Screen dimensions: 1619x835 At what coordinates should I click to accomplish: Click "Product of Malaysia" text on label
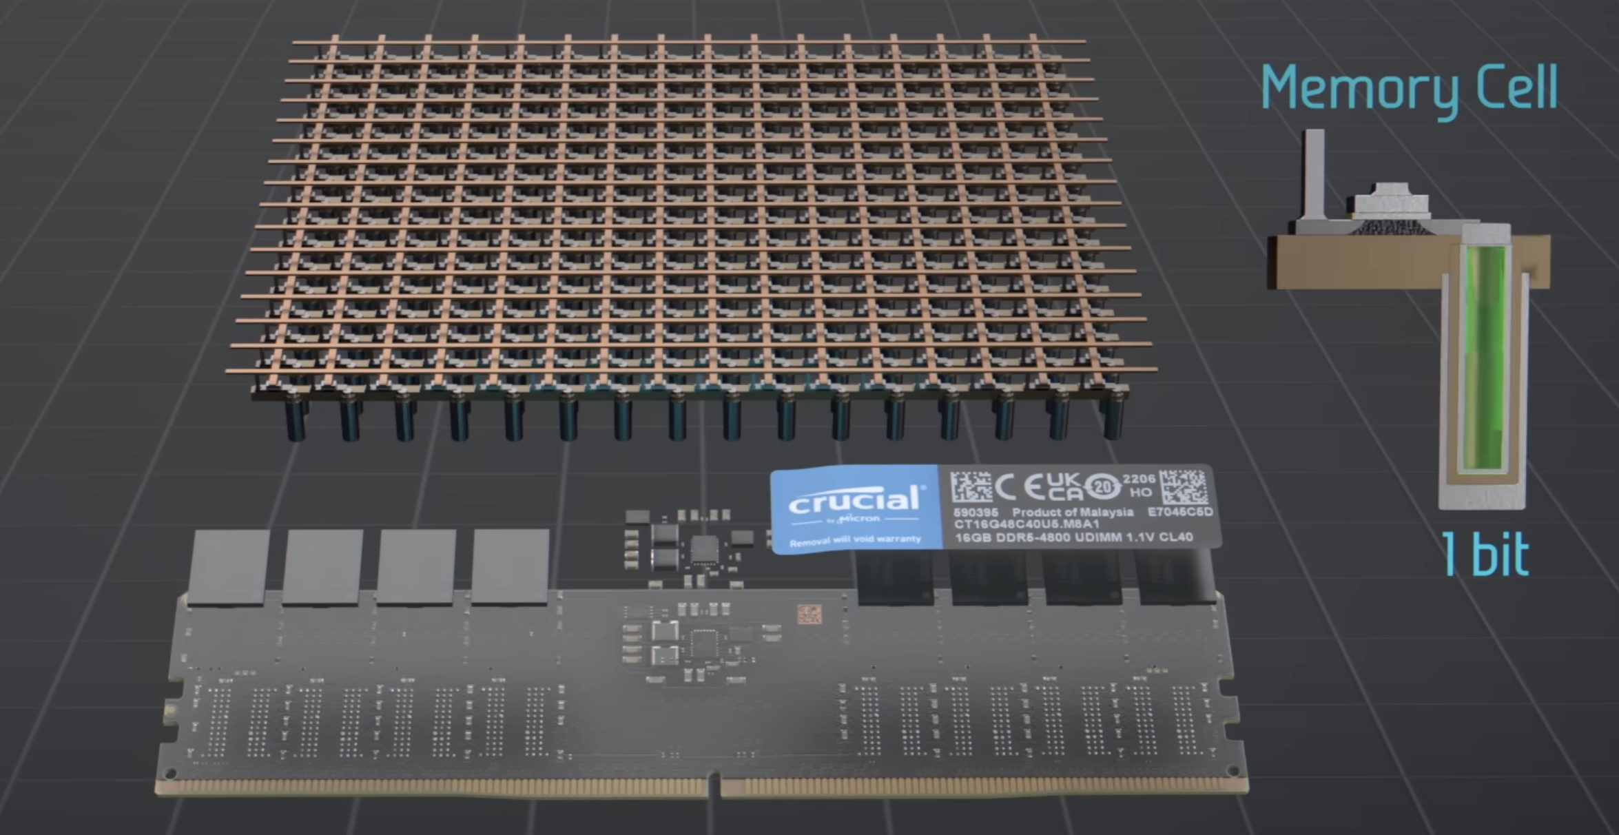[1072, 513]
